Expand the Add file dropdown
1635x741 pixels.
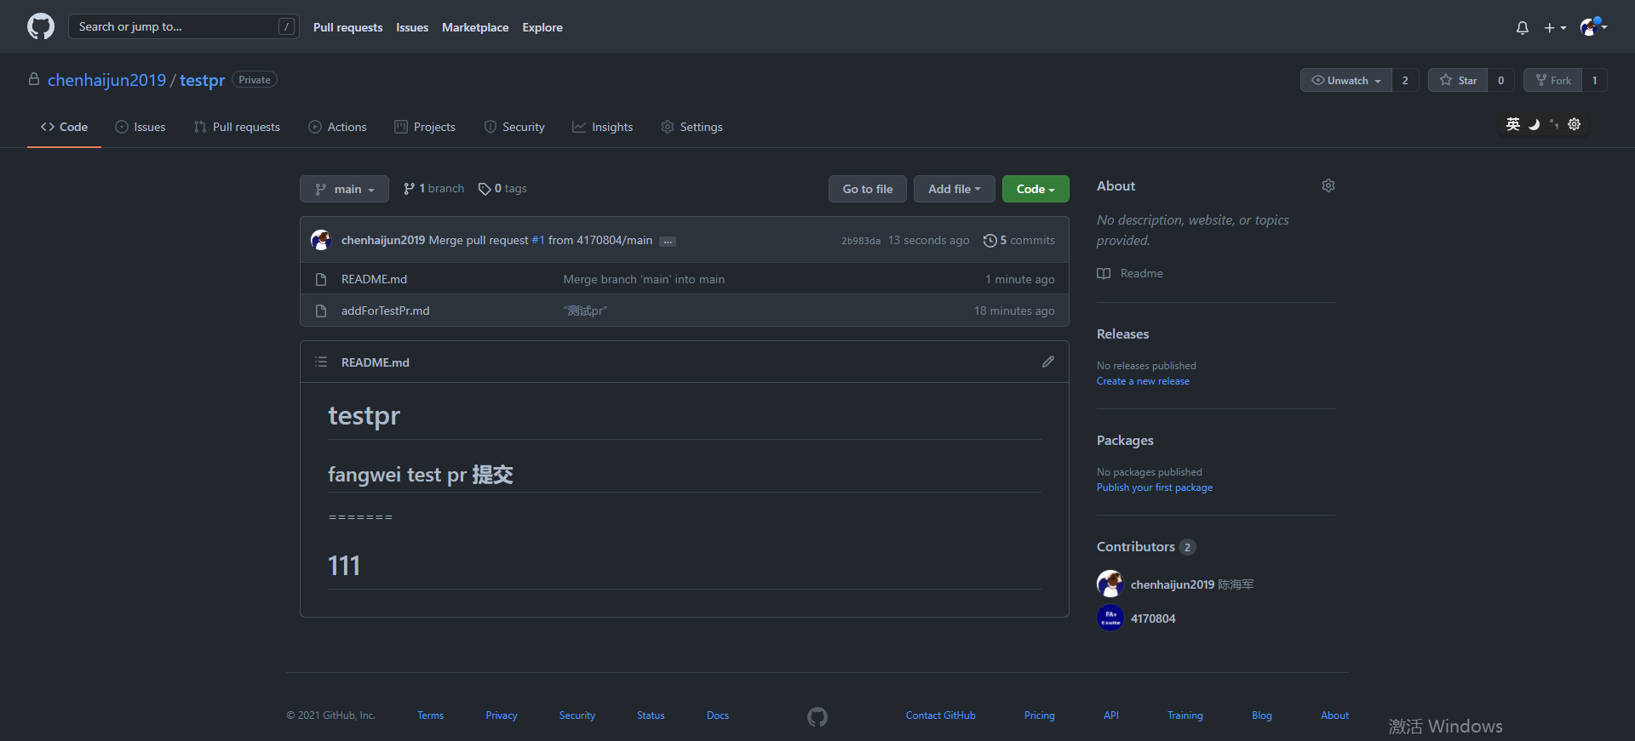tap(955, 189)
